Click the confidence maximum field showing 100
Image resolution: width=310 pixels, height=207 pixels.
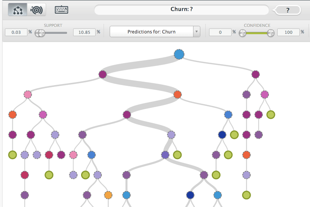288,32
